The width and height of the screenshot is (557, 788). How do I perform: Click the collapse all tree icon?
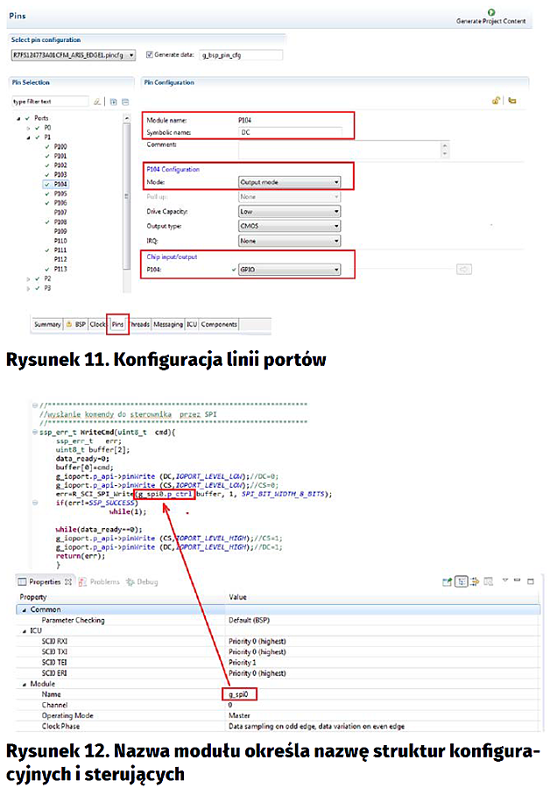(124, 102)
